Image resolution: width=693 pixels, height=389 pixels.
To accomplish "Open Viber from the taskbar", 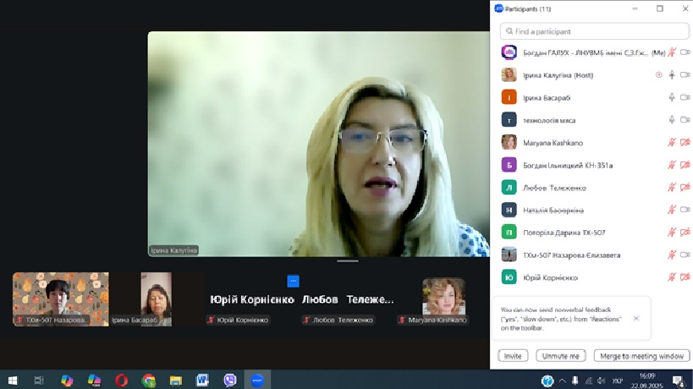I will pyautogui.click(x=230, y=381).
